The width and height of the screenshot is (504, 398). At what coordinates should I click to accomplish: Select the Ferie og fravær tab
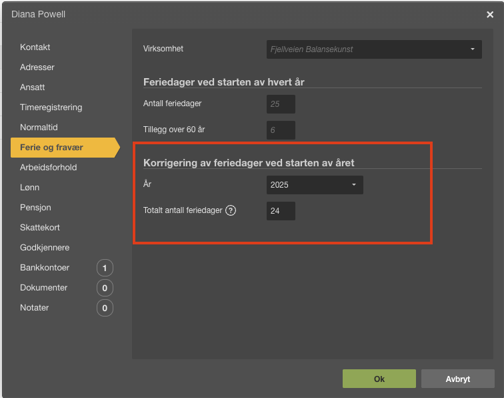click(x=65, y=148)
